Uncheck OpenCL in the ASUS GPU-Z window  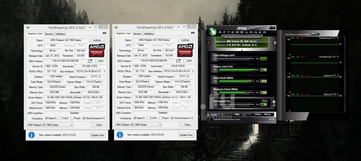(135, 118)
